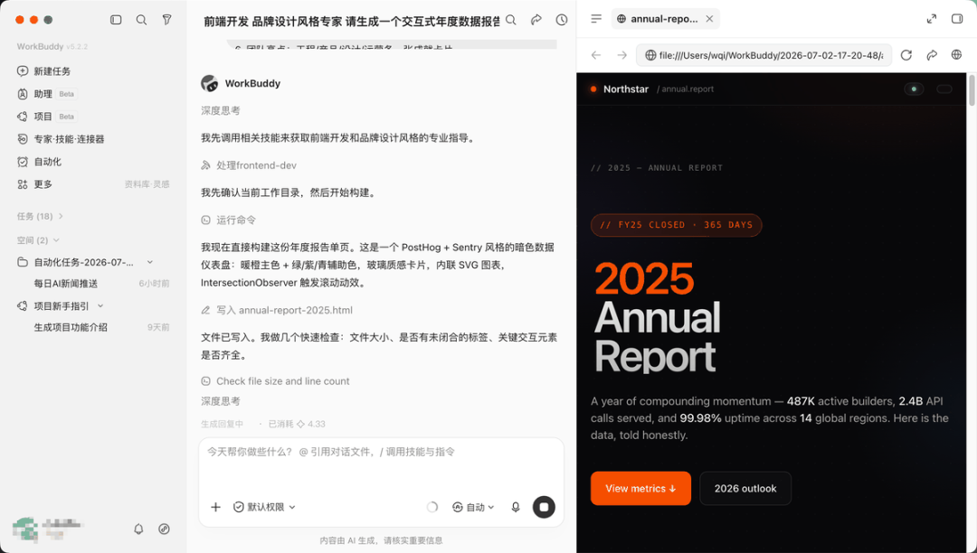
Task: Toggle the green theme switch in report header
Action: pyautogui.click(x=914, y=89)
